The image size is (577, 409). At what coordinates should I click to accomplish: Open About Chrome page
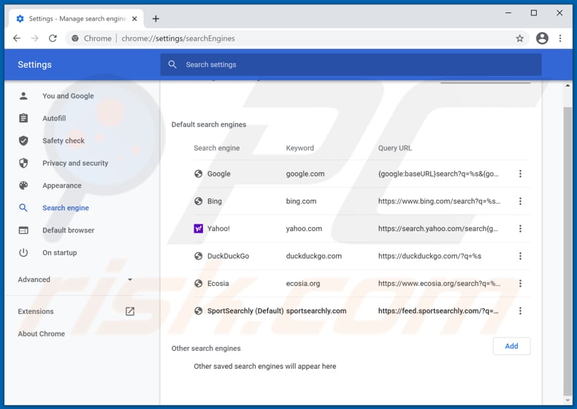41,334
